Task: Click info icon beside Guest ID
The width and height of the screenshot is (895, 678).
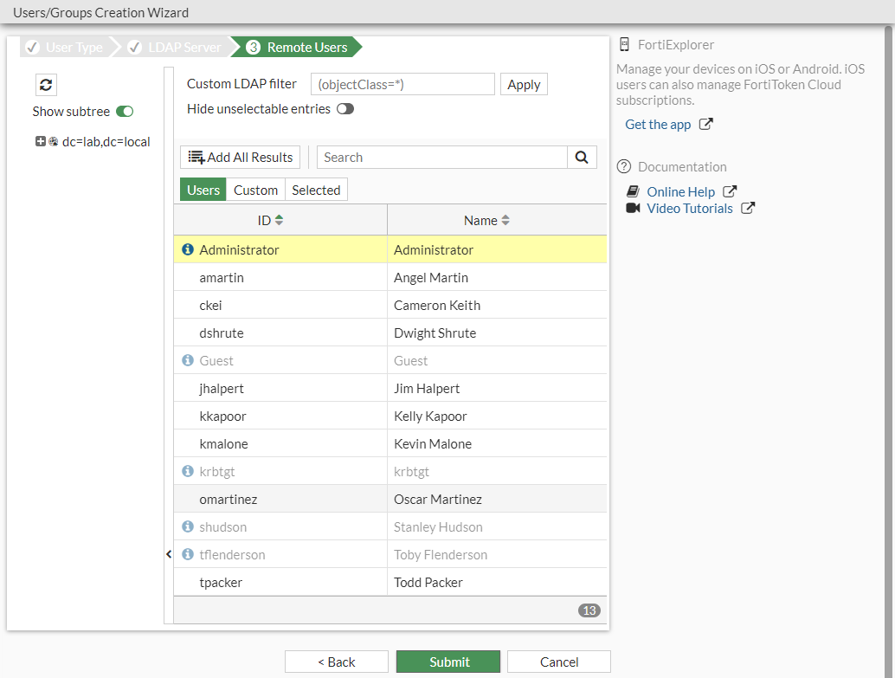Action: (x=188, y=361)
